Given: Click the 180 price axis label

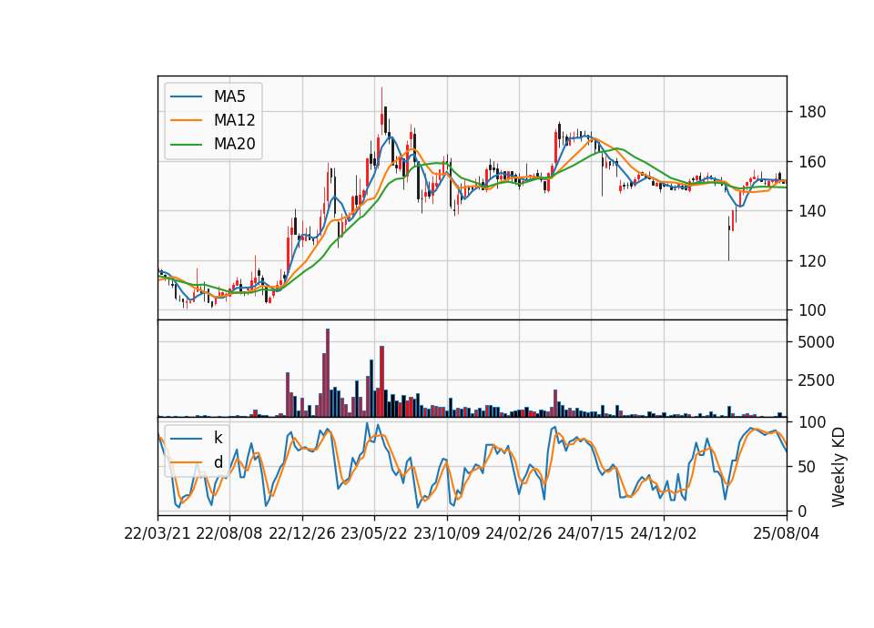Looking at the screenshot, I should (x=812, y=112).
